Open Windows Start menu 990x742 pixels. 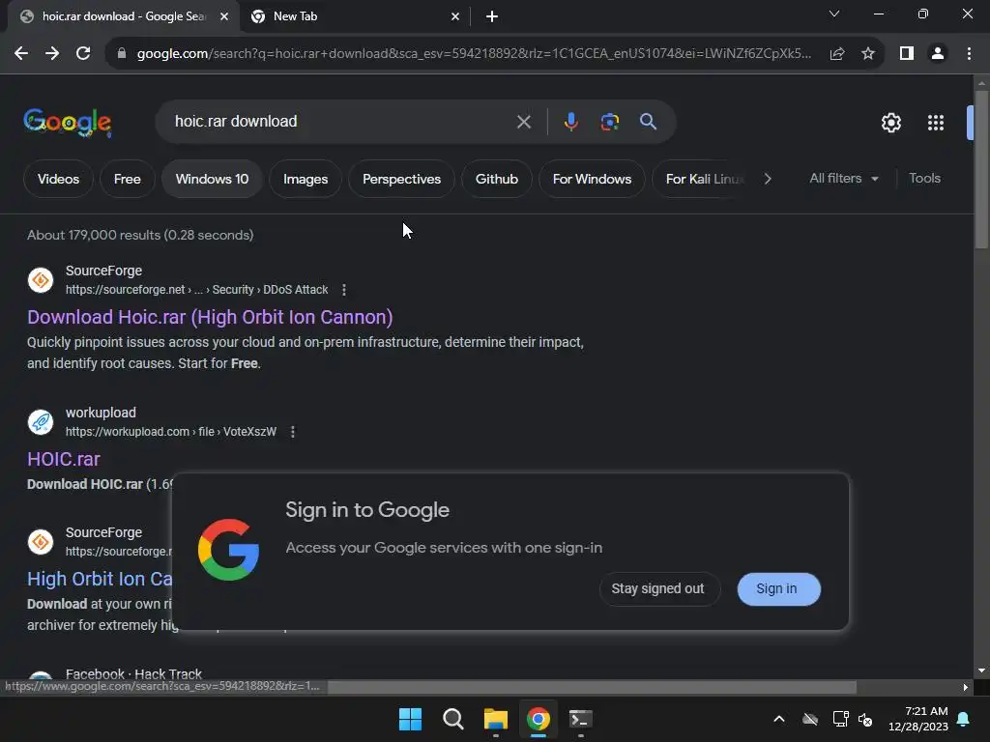[410, 719]
